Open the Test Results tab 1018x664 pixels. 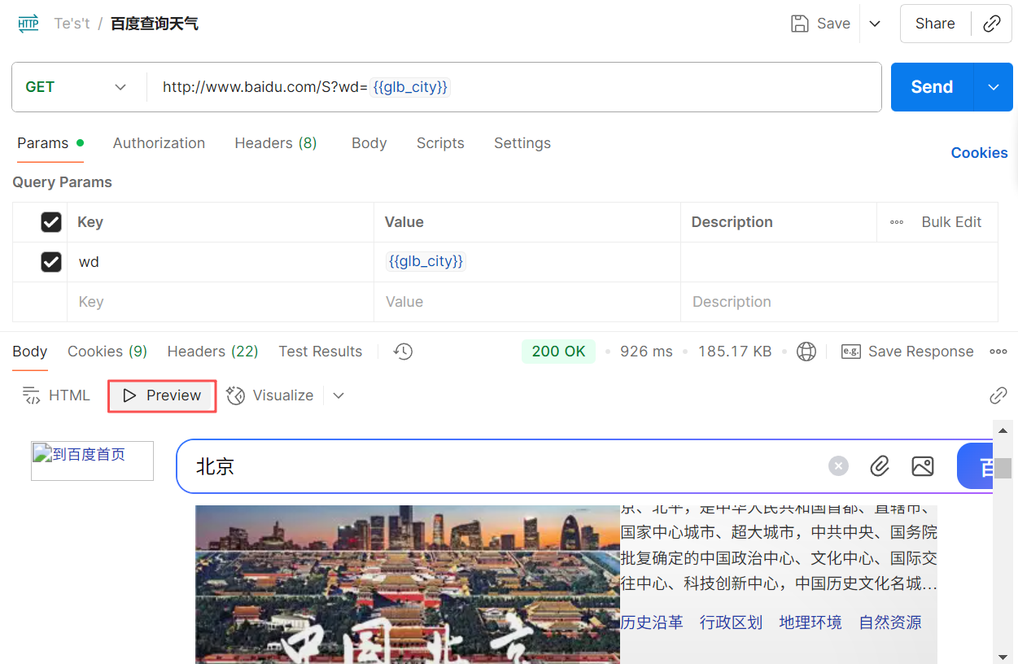pos(320,352)
